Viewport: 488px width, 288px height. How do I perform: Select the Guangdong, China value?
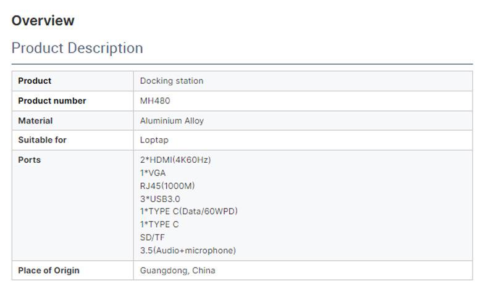point(177,270)
